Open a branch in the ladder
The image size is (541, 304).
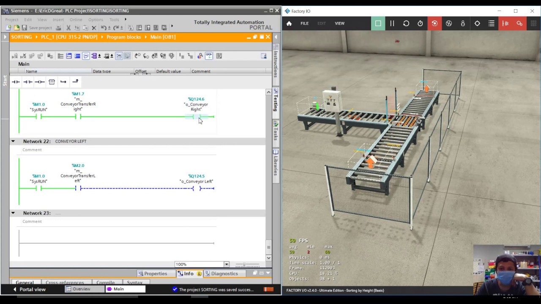(x=63, y=81)
